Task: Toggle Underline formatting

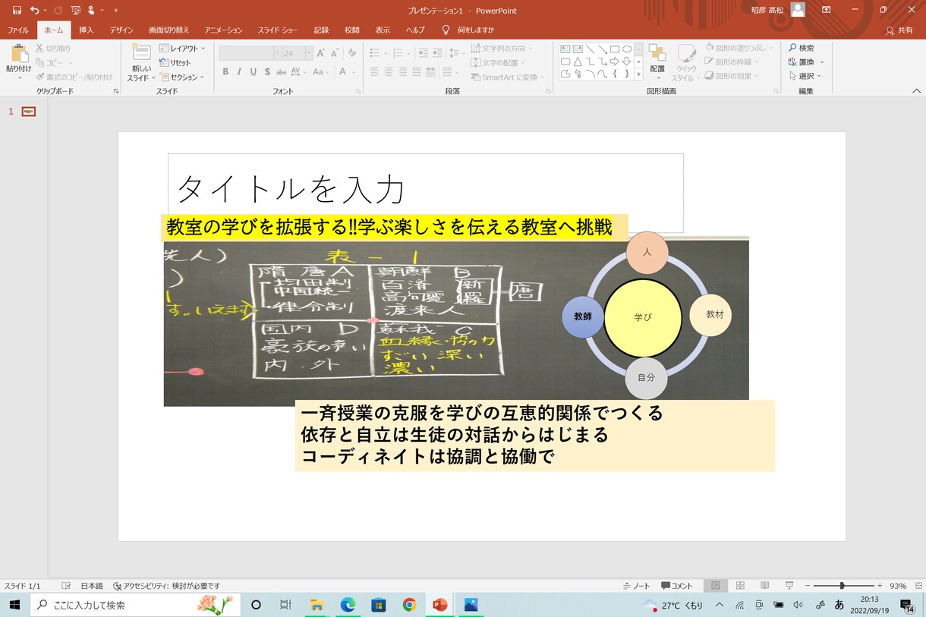Action: (x=253, y=72)
